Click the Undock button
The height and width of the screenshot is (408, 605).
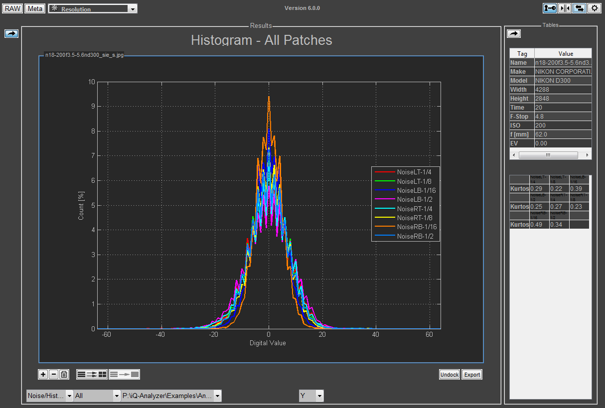point(449,375)
